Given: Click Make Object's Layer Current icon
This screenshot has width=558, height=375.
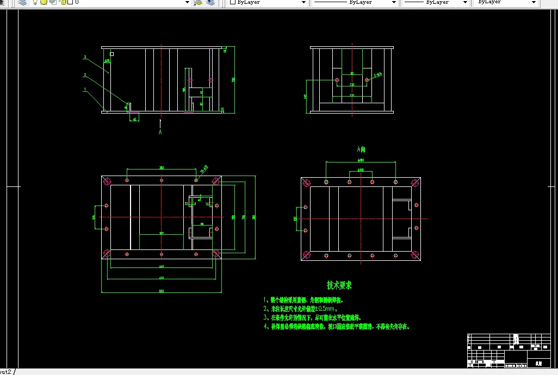Looking at the screenshot, I should click(x=198, y=3).
